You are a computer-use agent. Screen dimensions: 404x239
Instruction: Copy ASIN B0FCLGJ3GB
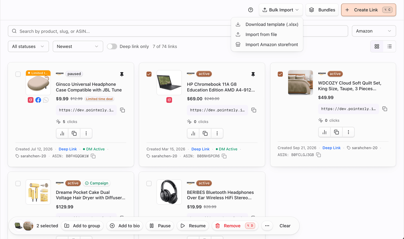319,155
